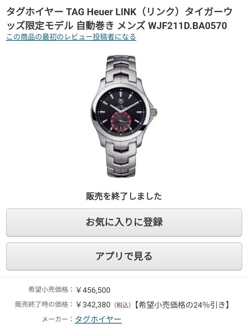Click the 希望小売価格 label
This screenshot has width=248, height=326.
48,289
